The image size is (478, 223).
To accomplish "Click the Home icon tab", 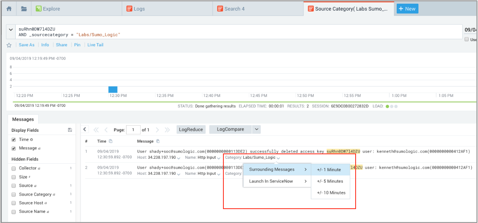I will point(9,9).
